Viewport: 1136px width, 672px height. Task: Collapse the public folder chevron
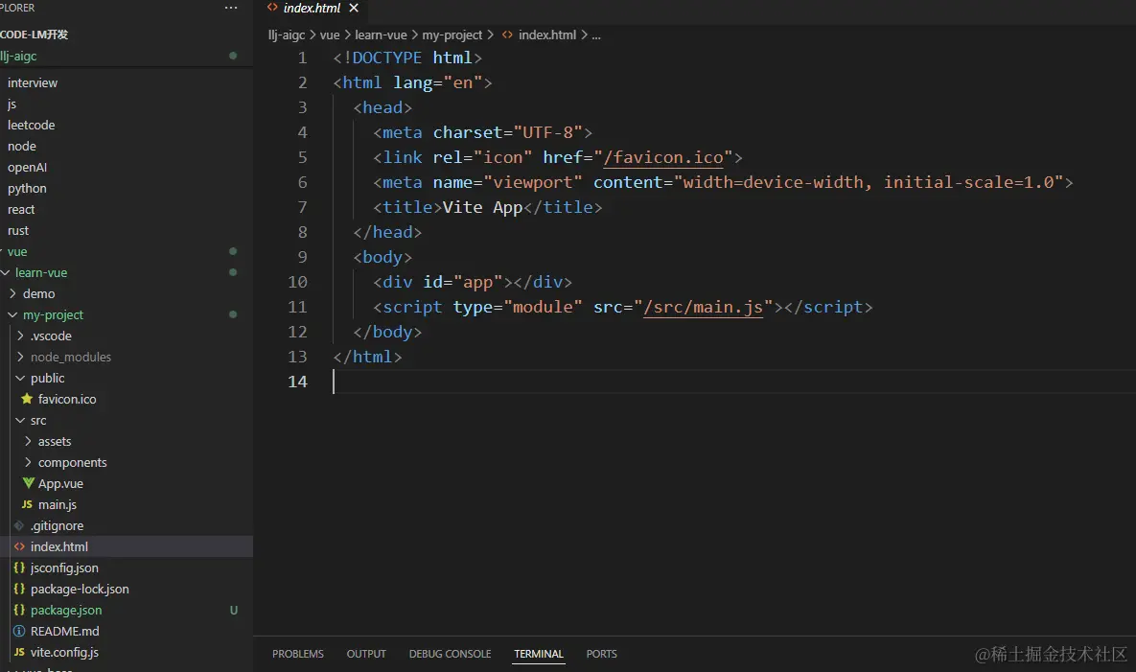[21, 378]
